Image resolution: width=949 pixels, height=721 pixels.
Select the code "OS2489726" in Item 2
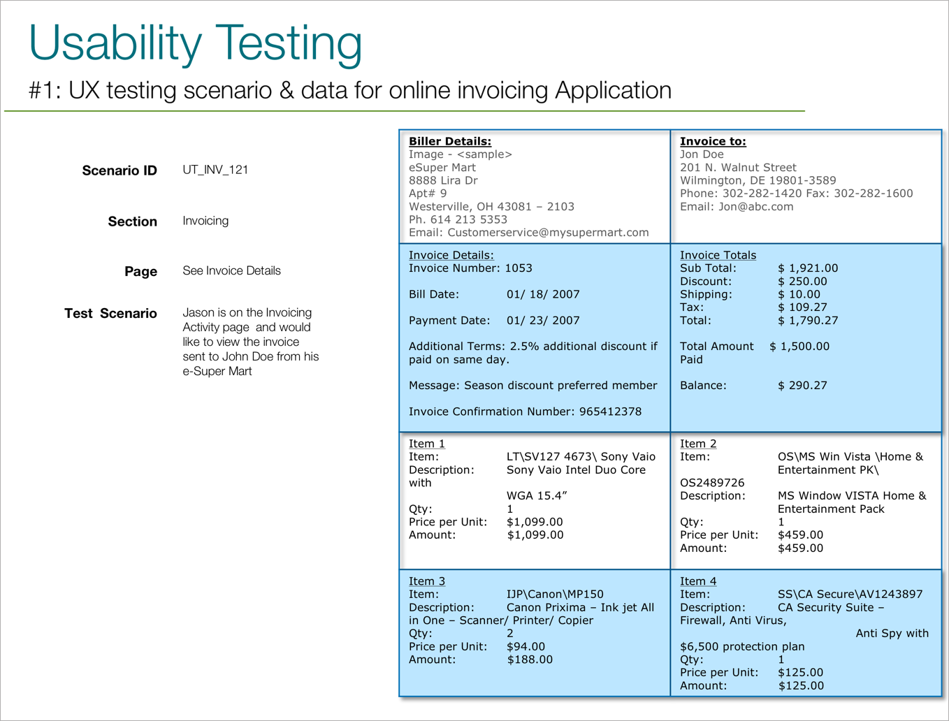tap(712, 483)
